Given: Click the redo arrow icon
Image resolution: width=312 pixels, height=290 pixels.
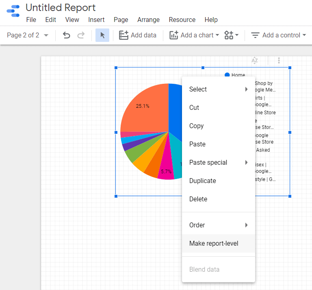Looking at the screenshot, I should click(81, 35).
